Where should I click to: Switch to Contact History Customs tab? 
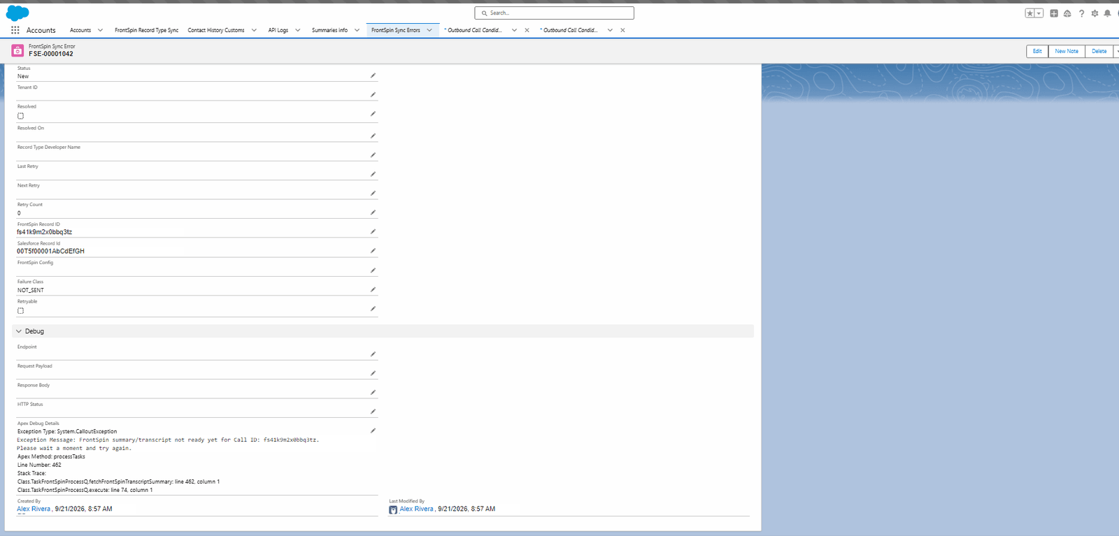215,30
